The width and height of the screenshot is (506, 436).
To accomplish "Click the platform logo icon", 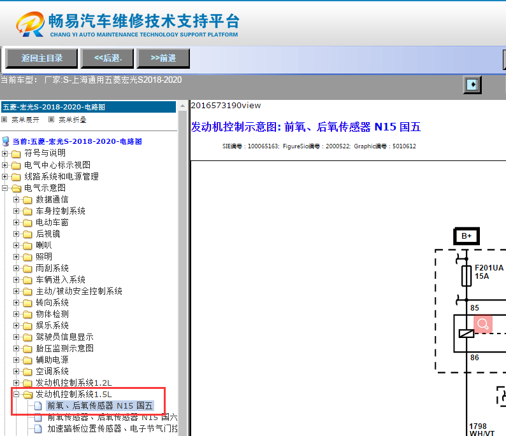I will pos(30,24).
